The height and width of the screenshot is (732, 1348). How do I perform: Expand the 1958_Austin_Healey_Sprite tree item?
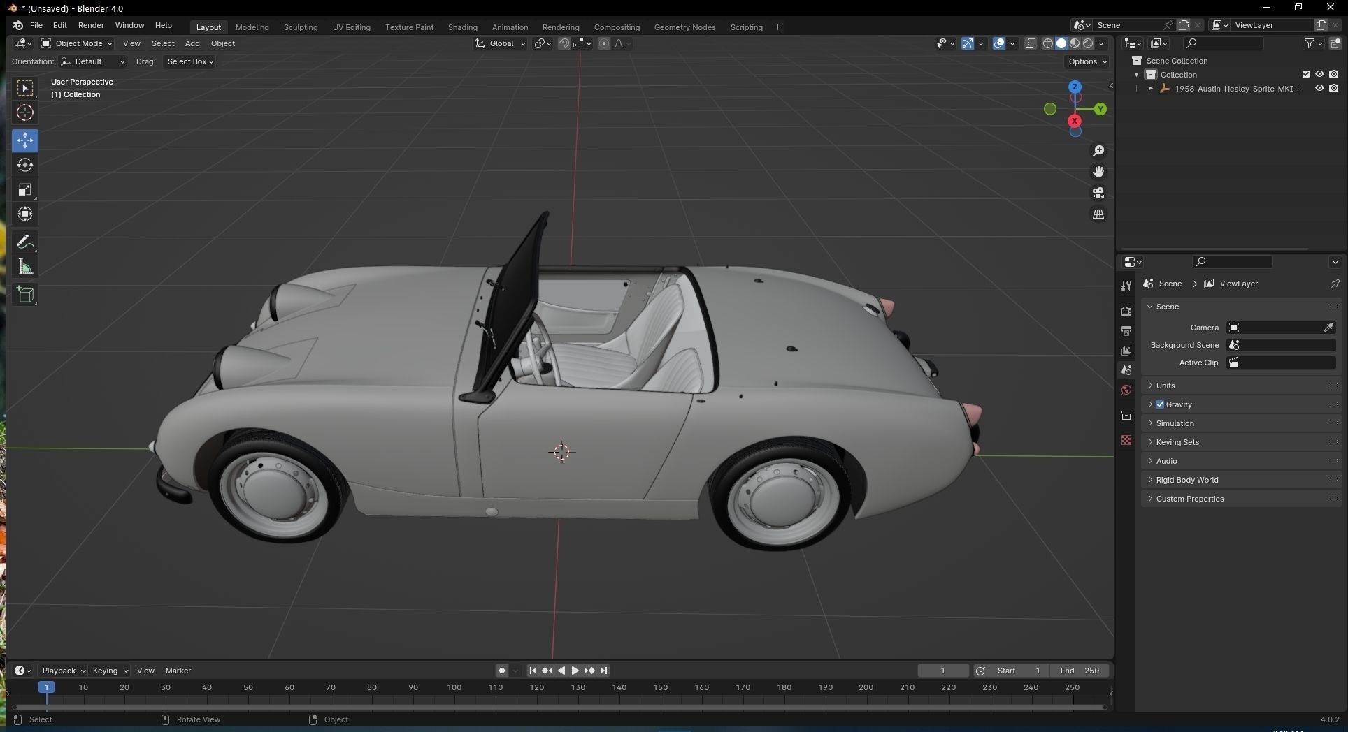coord(1150,89)
